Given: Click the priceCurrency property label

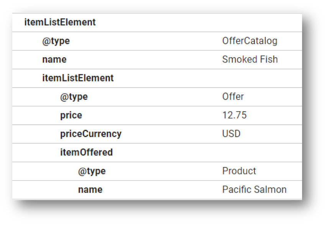Looking at the screenshot, I should coord(91,134).
